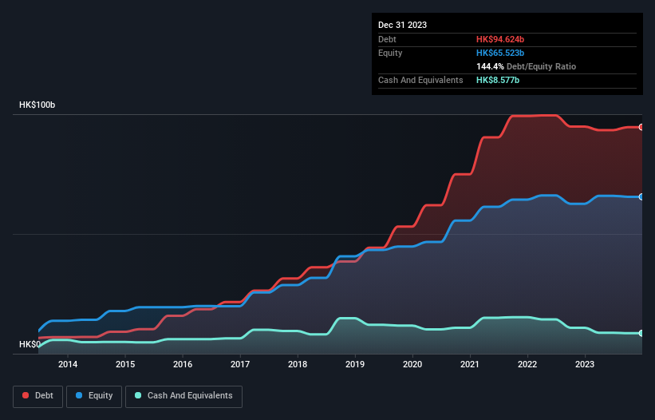Viewport: 655px width, 420px height.
Task: Click the red Debt endpoint marker
Action: [641, 127]
